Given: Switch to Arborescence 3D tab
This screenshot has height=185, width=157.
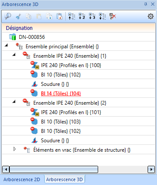Looking at the screenshot, I should coord(64,179).
